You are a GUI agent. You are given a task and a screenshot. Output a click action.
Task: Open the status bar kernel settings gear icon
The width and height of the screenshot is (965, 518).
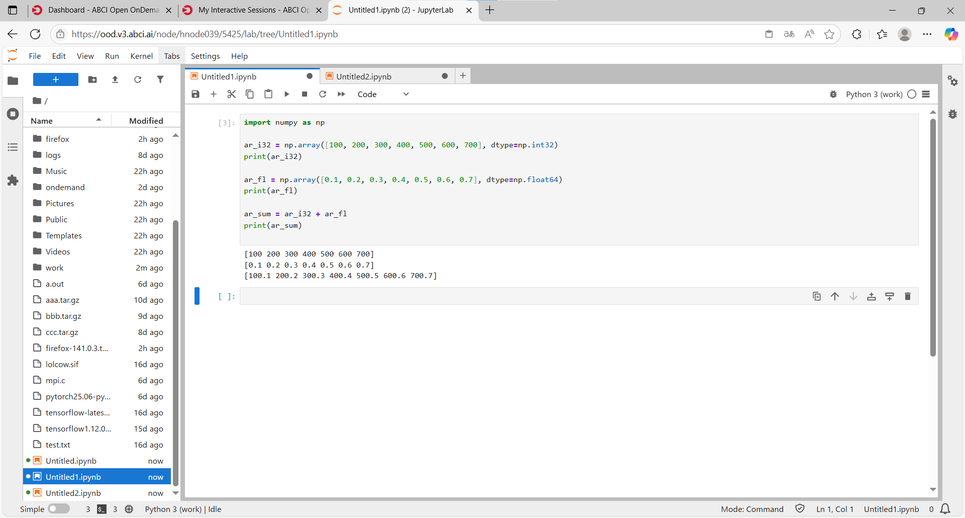(x=129, y=509)
